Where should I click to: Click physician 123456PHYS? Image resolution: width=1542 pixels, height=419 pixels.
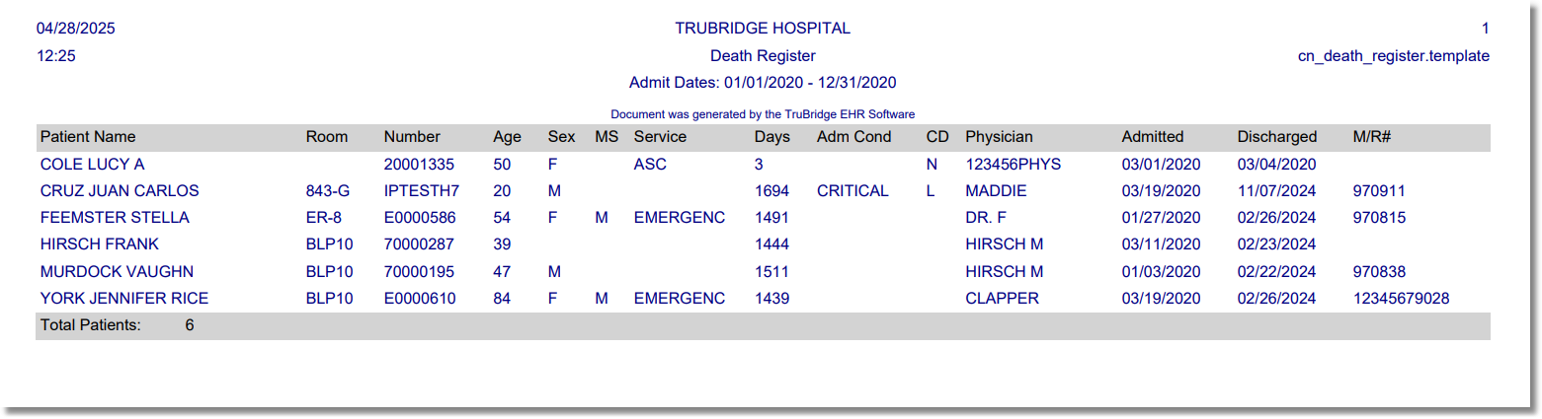(x=1013, y=165)
